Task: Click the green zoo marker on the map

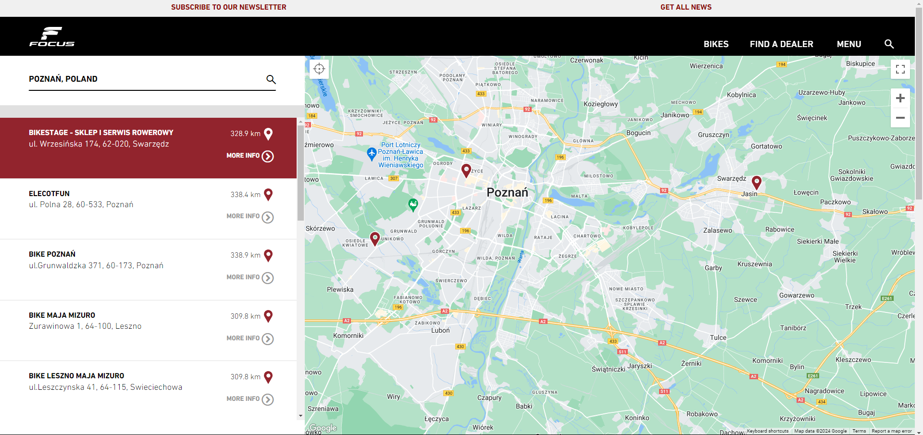Action: [413, 205]
